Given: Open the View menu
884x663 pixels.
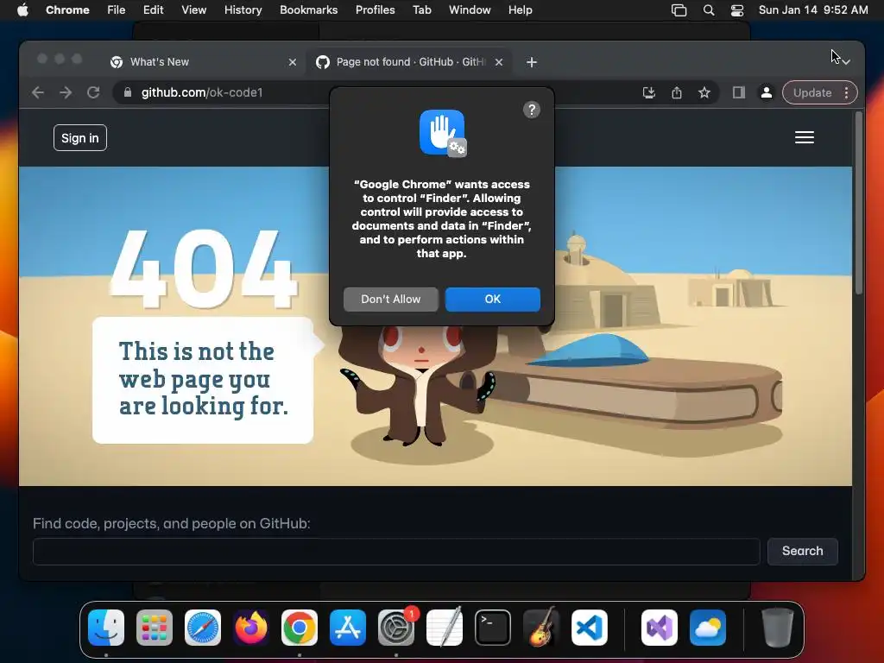Looking at the screenshot, I should pos(193,9).
